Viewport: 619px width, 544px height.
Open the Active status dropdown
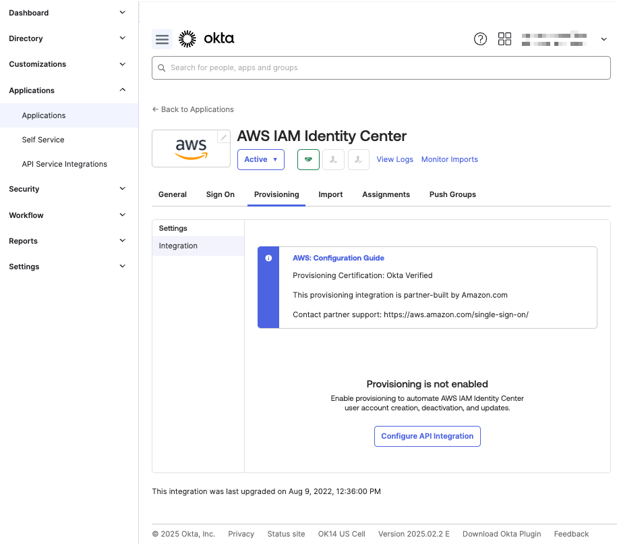click(x=260, y=159)
